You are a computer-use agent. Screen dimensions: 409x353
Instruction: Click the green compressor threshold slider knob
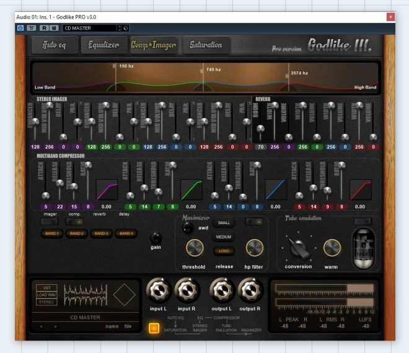point(158,192)
